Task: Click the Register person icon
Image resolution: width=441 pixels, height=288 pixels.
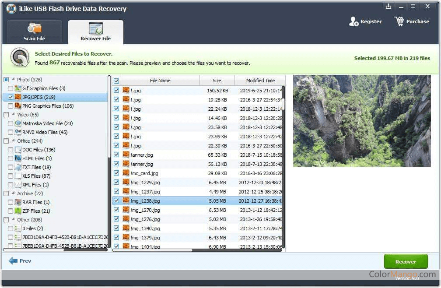Action: tap(353, 21)
